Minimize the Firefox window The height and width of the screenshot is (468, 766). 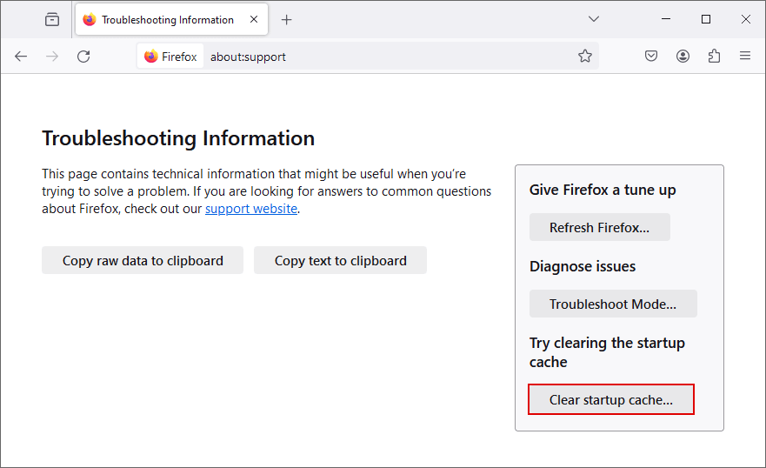pyautogui.click(x=666, y=19)
